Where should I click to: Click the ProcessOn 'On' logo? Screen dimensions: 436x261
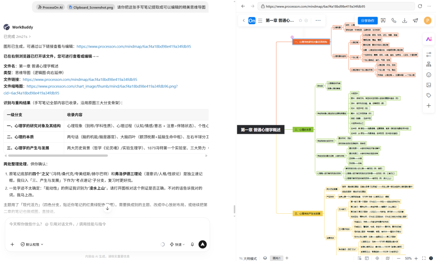(252, 21)
